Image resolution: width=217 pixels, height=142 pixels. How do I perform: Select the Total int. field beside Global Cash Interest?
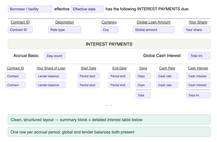tap(199, 56)
